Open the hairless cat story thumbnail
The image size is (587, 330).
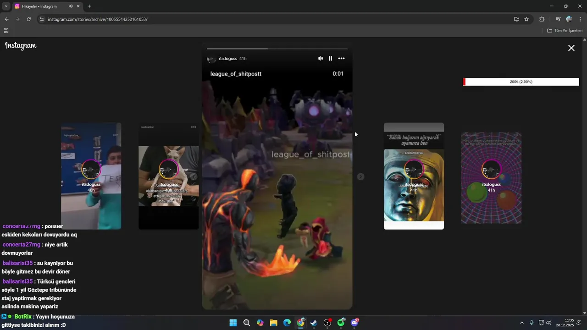click(169, 176)
